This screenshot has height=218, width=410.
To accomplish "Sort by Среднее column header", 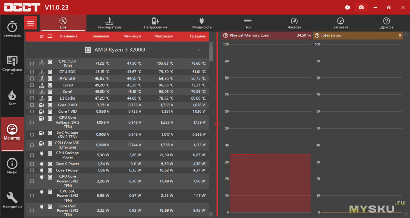I will (x=197, y=36).
